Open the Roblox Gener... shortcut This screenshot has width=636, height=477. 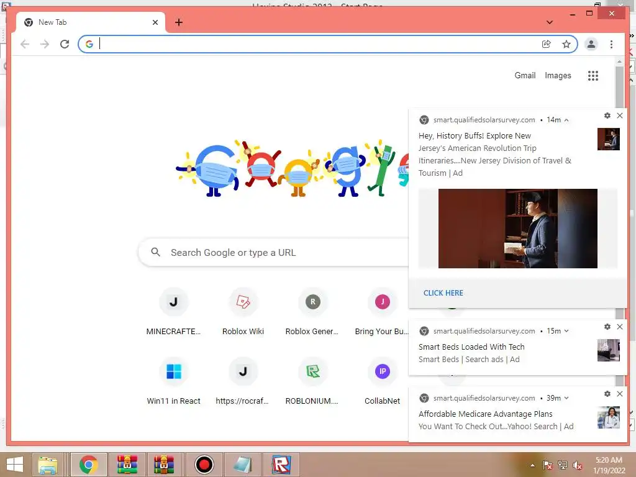pos(312,312)
